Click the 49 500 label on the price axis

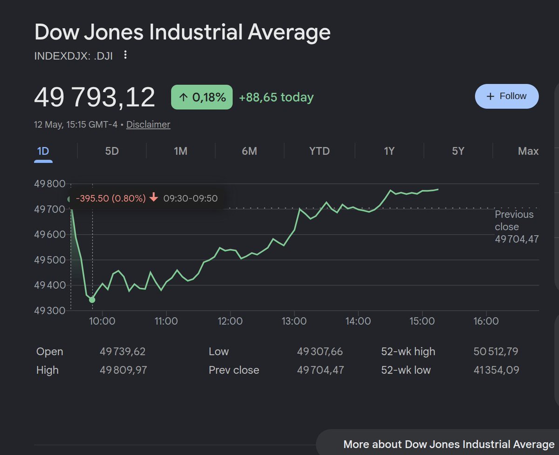click(50, 259)
